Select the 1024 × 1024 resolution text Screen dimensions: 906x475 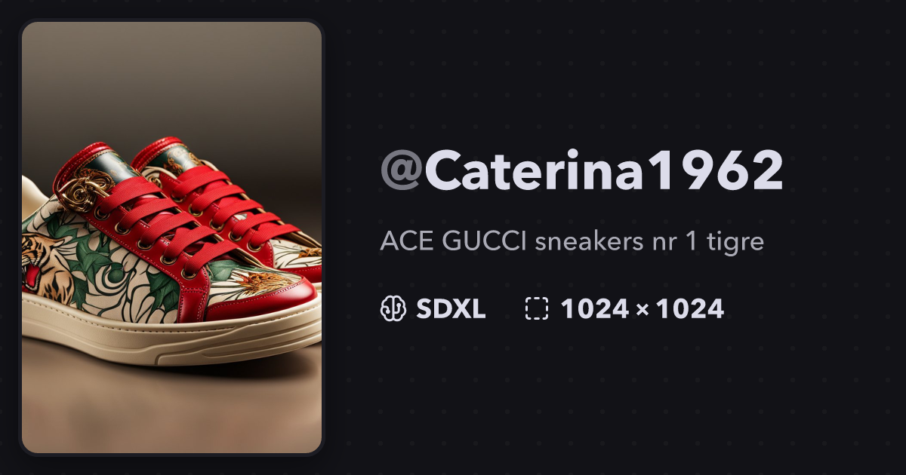642,309
